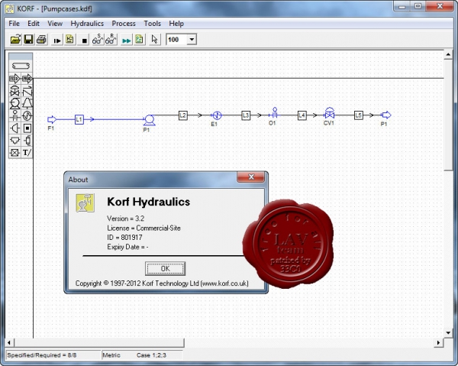
Task: Select the expander/reducer tool in palette
Action: (15, 128)
